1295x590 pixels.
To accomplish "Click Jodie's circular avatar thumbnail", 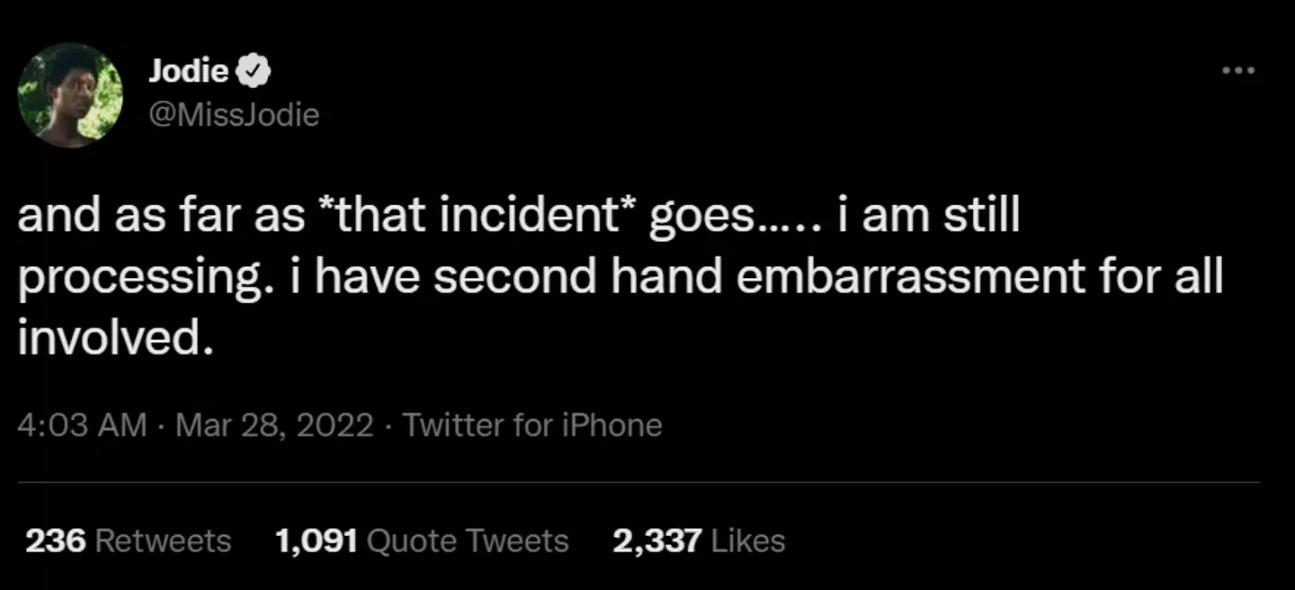I will tap(70, 94).
